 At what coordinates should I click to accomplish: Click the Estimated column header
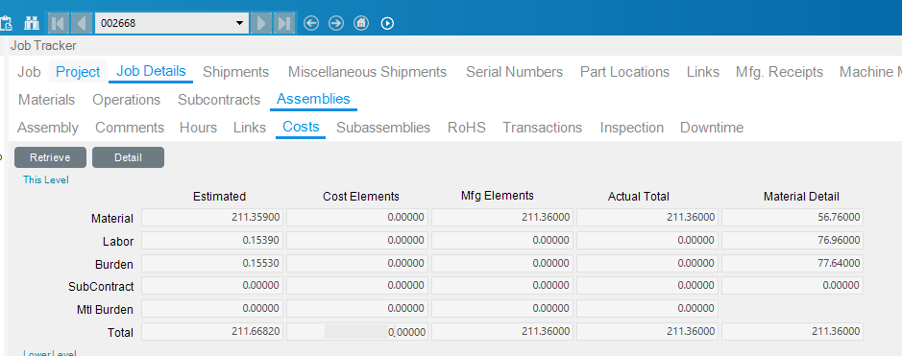(219, 197)
